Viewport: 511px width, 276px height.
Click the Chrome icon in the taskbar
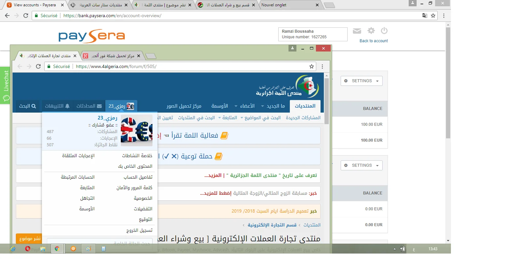[57, 249]
